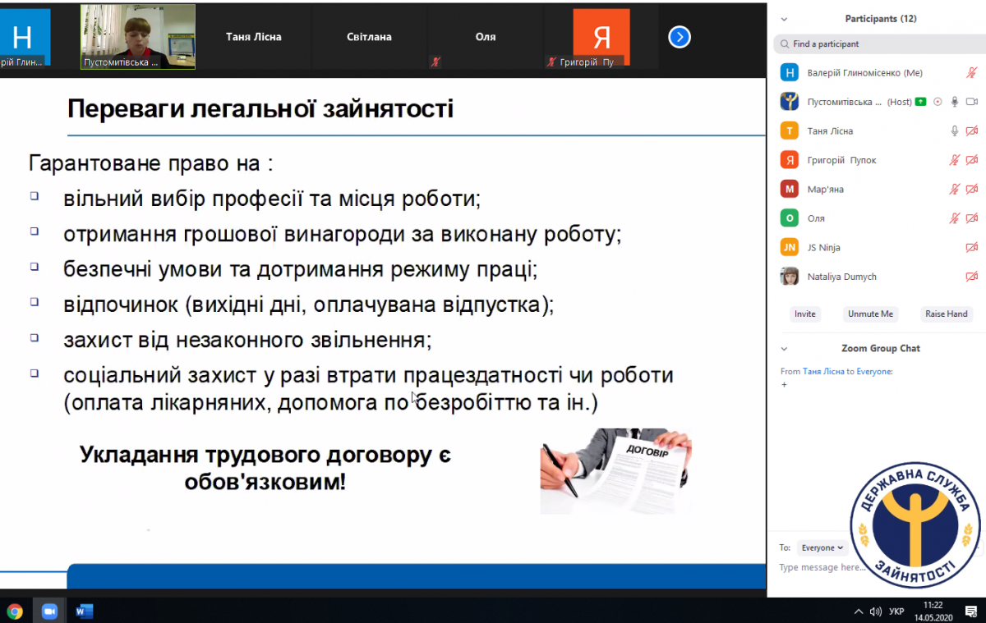Image resolution: width=986 pixels, height=623 pixels.
Task: Click the next video thumbnails arrow
Action: (680, 37)
